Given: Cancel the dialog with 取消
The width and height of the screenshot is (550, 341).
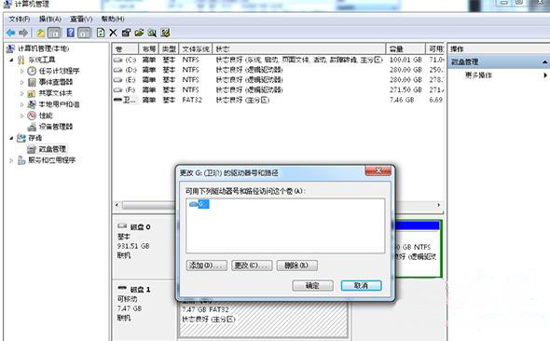Looking at the screenshot, I should pos(362,286).
